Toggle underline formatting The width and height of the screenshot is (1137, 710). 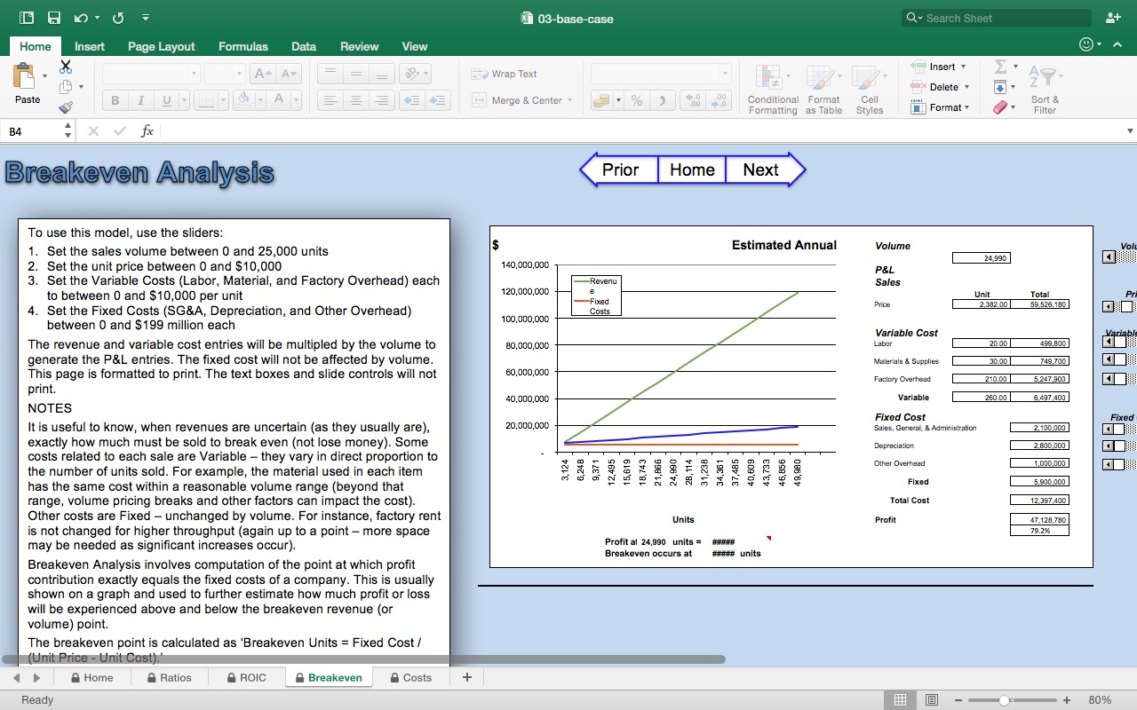167,99
